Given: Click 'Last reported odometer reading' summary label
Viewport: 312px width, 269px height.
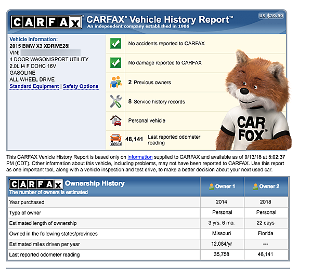Looking at the screenshot, I should click(174, 140).
